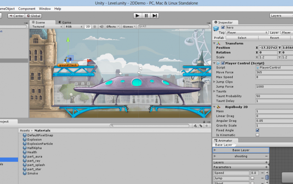Switch to the Game tab
The image size is (293, 184).
(65, 22)
